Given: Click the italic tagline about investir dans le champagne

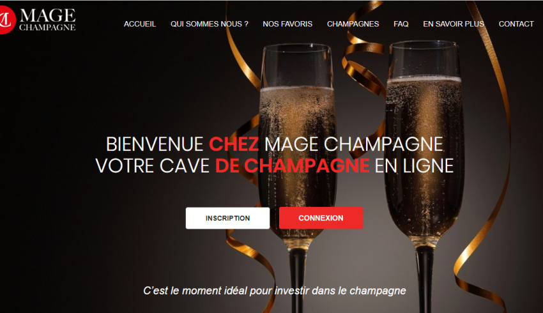Looking at the screenshot, I should pos(275,291).
